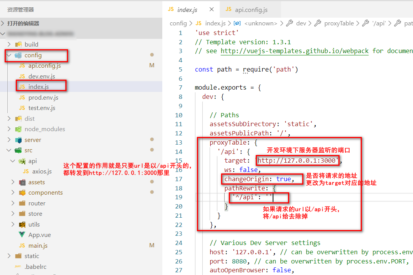The height and width of the screenshot is (275, 413).
Task: Click the wrench icon before dev breadcrumb
Action: point(290,23)
